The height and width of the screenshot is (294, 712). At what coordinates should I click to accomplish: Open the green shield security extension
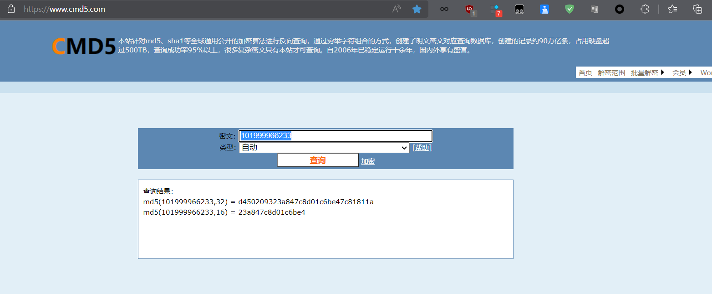pyautogui.click(x=569, y=9)
